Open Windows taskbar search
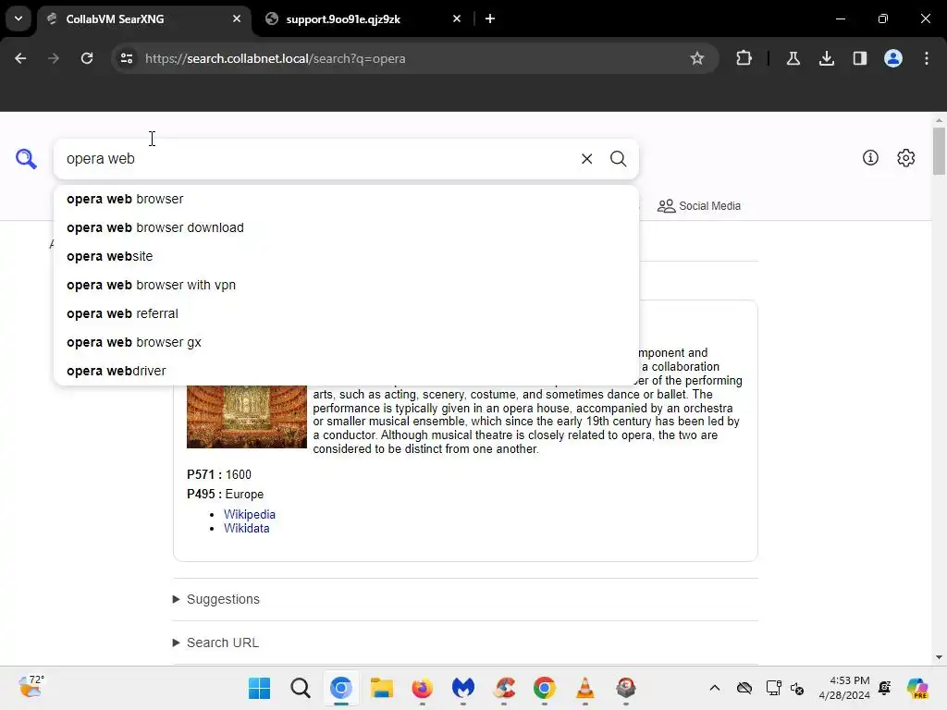947x710 pixels. (x=301, y=688)
